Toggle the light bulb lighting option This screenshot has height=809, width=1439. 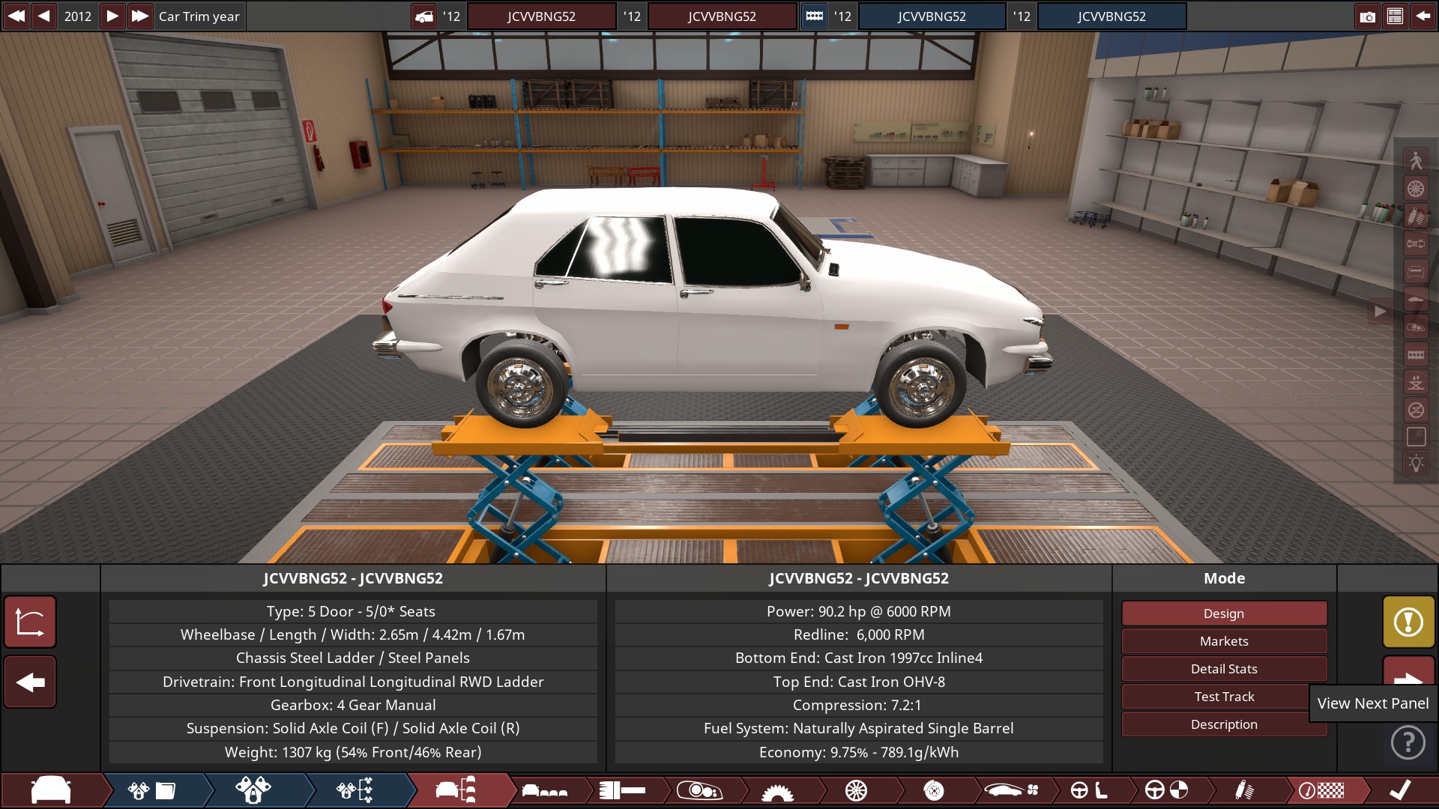1416,464
